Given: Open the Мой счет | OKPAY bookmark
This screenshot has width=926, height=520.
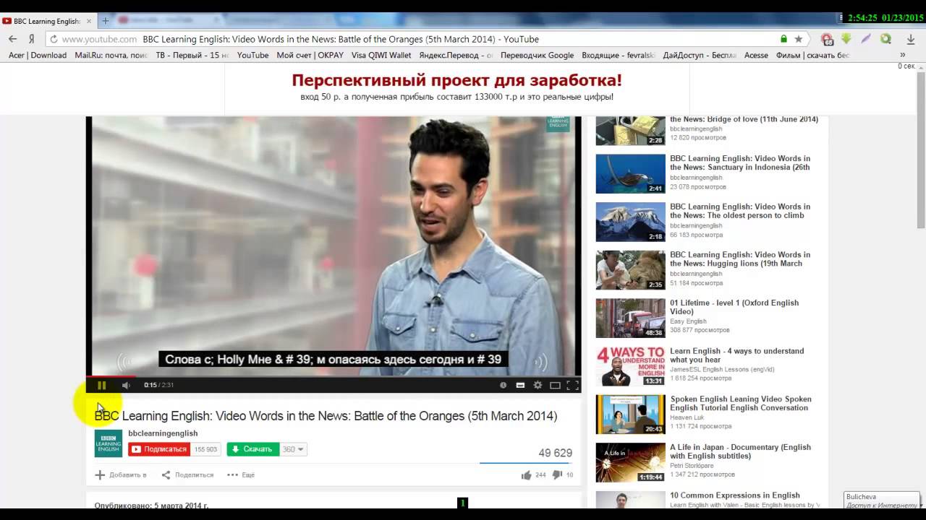Looking at the screenshot, I should (x=310, y=55).
